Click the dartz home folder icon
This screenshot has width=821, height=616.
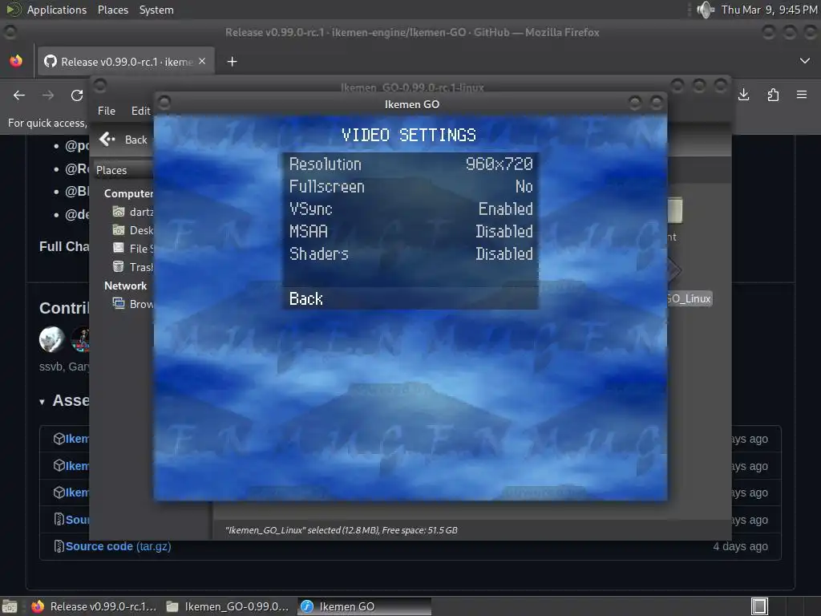(x=119, y=212)
